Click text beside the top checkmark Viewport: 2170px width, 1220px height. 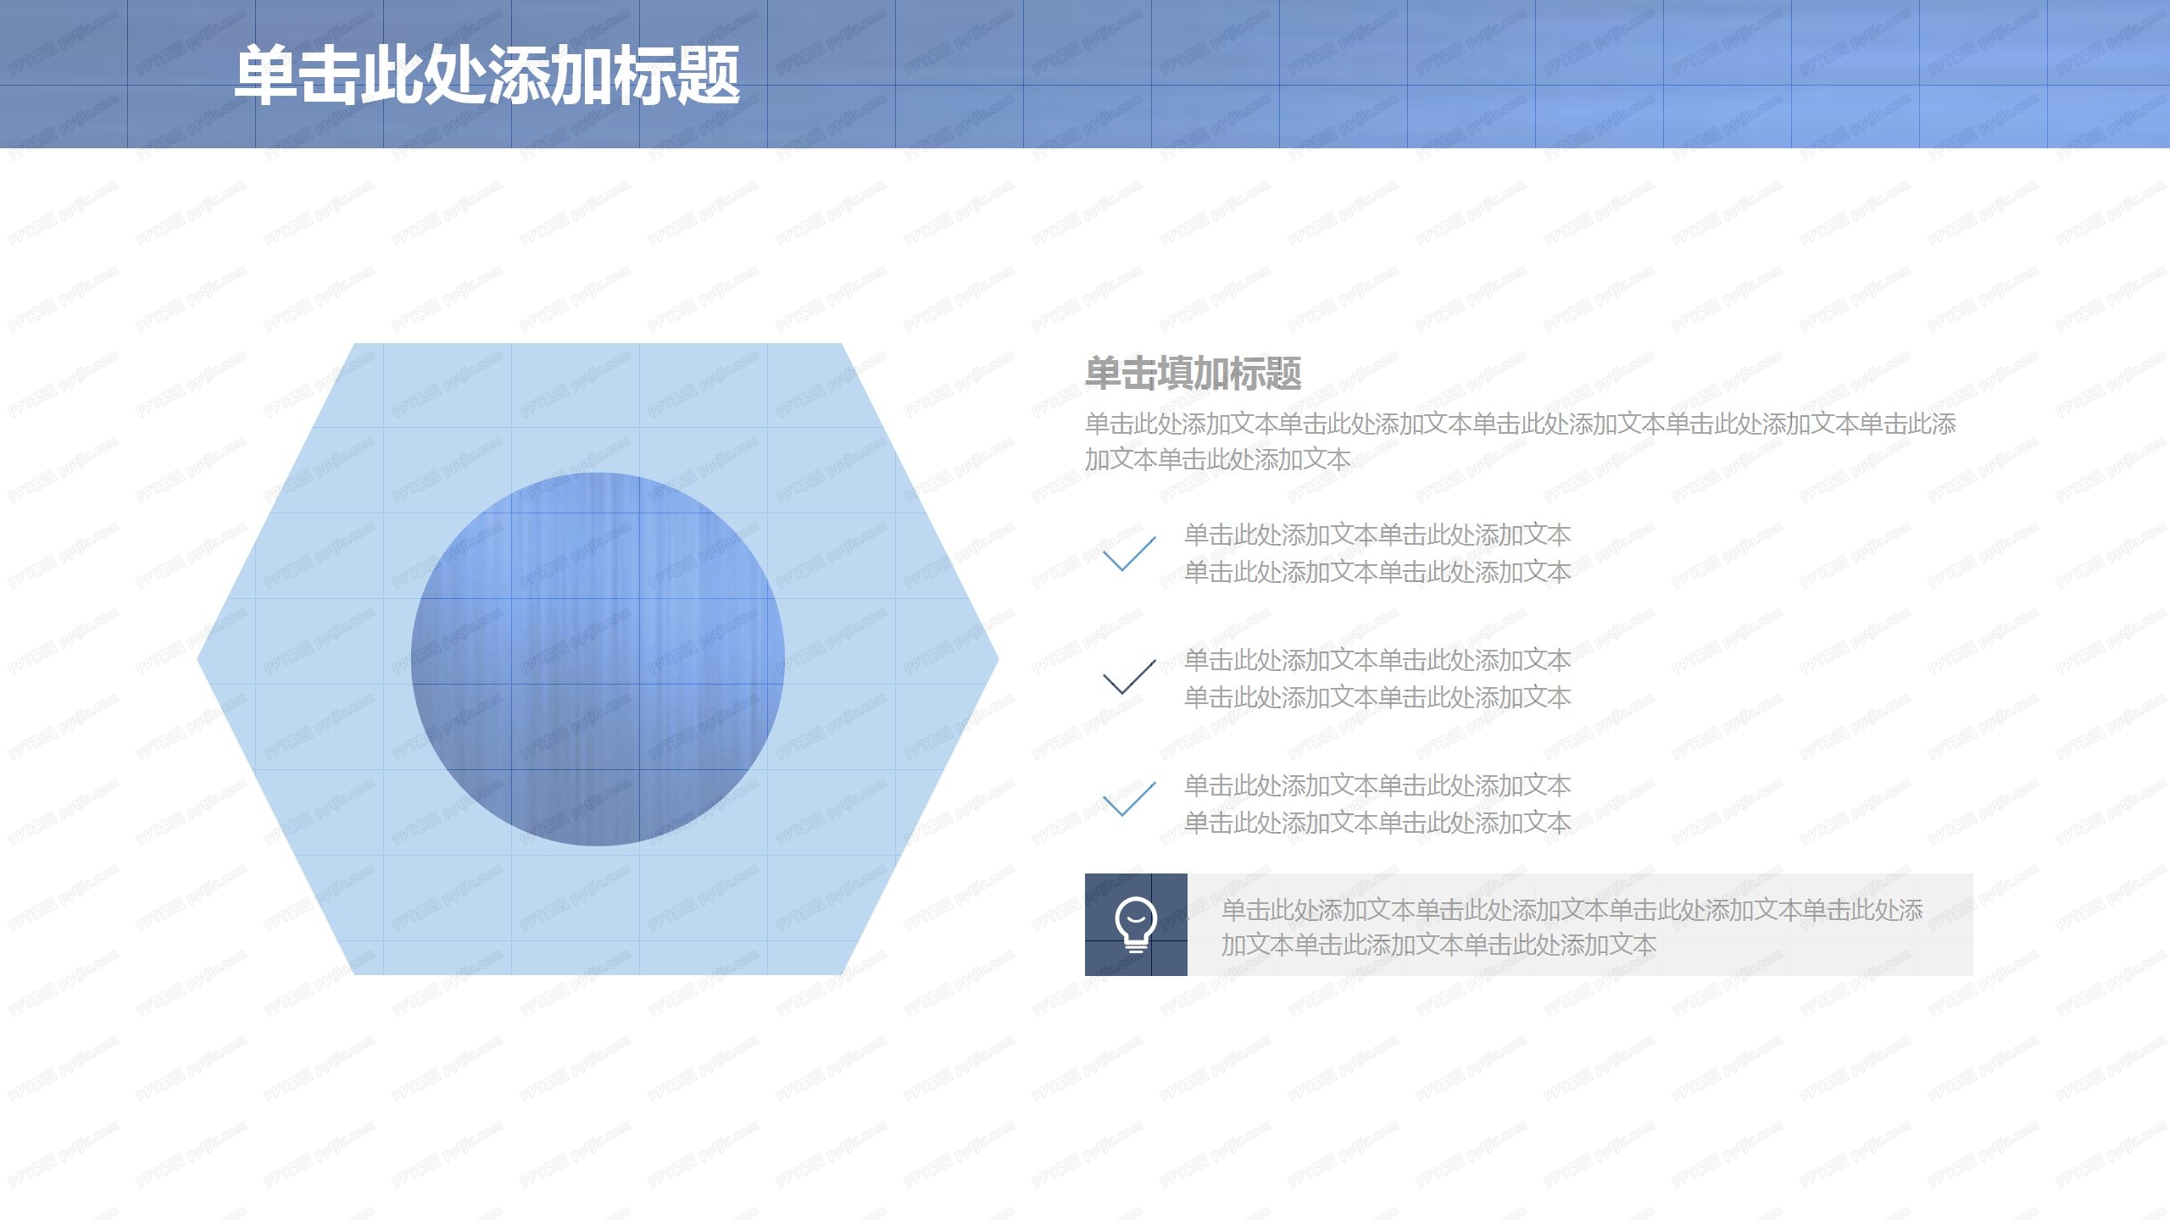coord(1377,553)
